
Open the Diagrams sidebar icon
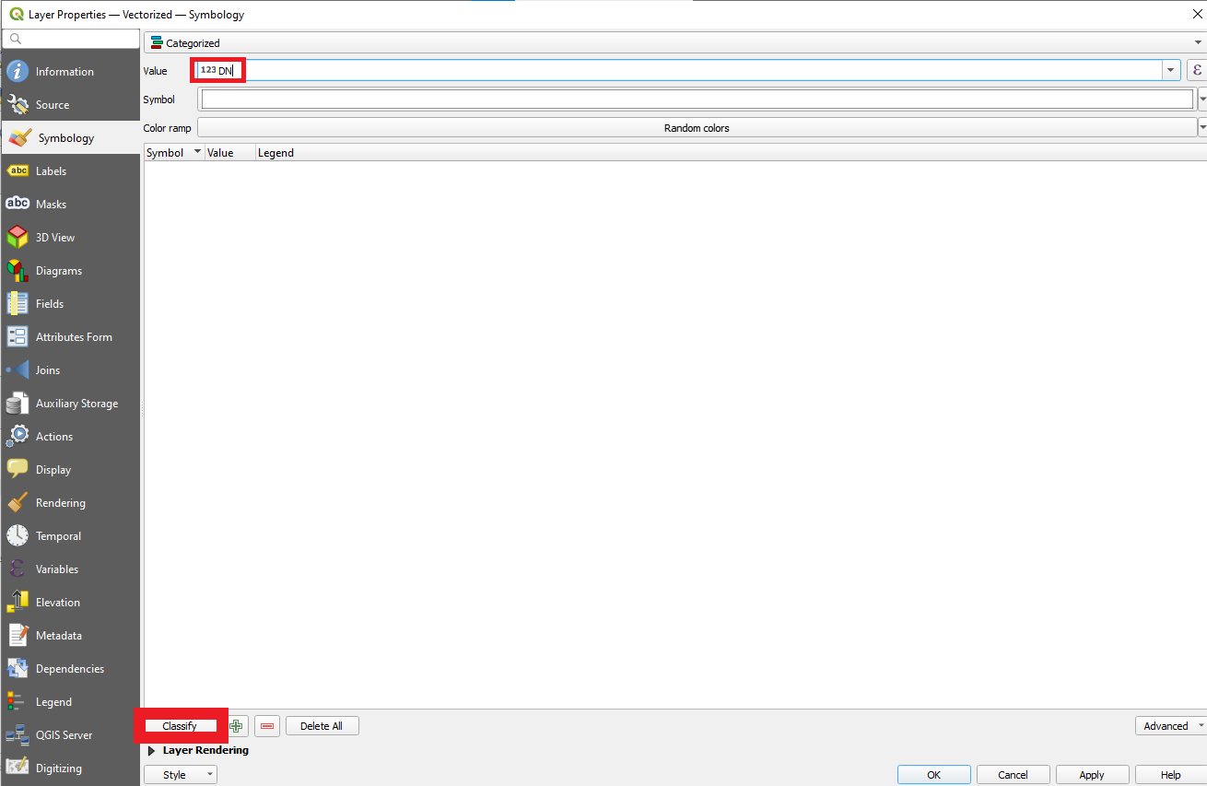(18, 270)
